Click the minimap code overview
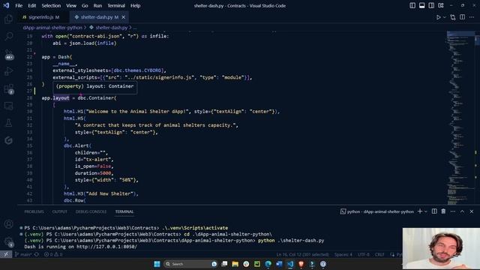 [460, 118]
